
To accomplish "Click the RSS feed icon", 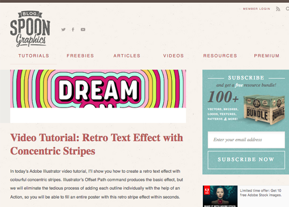I will pos(278,9).
